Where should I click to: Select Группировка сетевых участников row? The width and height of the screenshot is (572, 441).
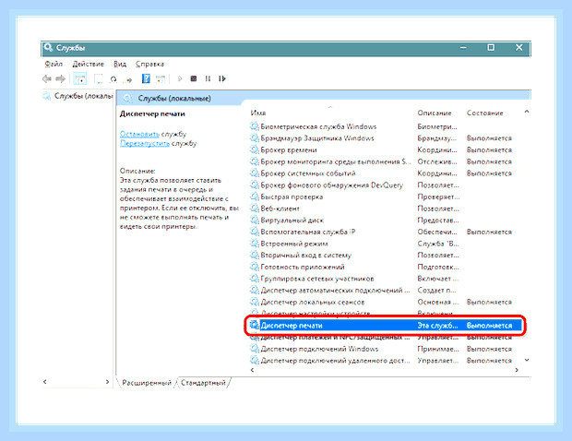(x=386, y=279)
